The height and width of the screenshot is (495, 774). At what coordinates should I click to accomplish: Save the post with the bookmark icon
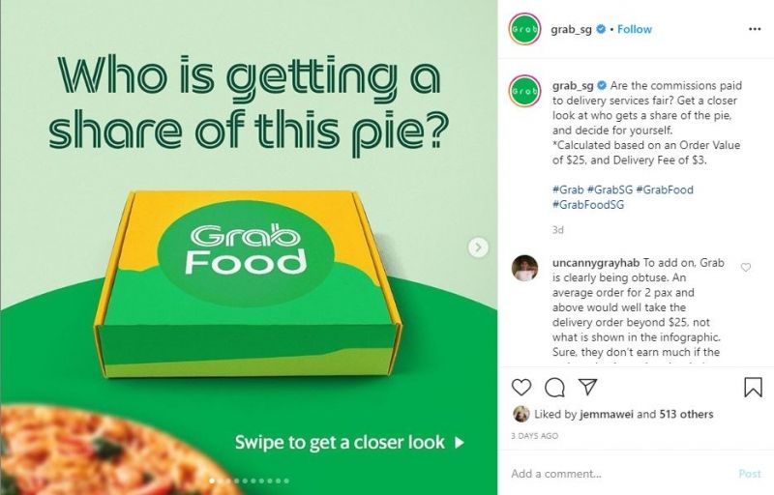click(x=753, y=388)
